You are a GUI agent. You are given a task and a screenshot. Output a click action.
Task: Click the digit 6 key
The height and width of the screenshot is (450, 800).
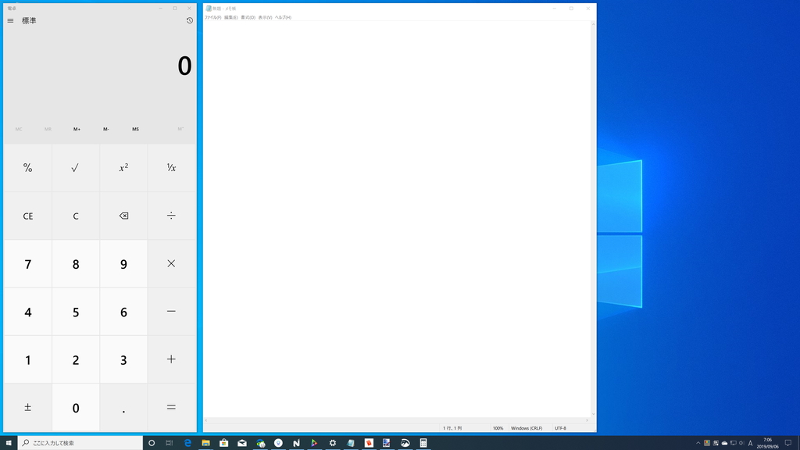coord(123,312)
